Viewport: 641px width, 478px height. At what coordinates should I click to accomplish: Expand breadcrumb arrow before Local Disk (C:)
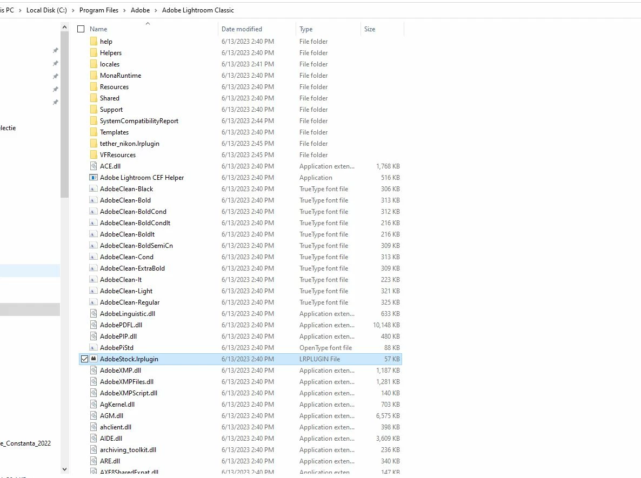[20, 10]
